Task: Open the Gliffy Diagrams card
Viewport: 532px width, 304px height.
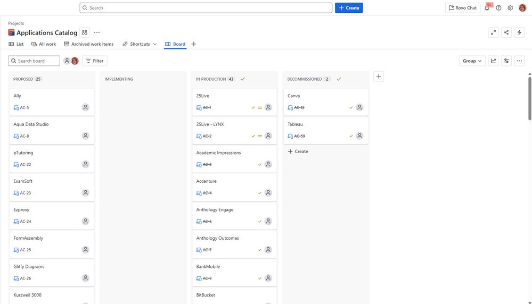Action: click(x=52, y=272)
